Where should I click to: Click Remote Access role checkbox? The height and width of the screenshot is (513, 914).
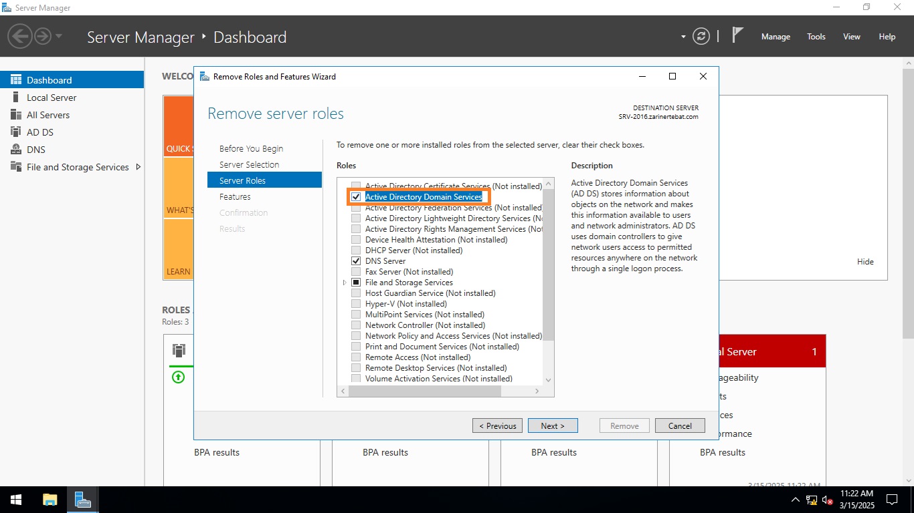[356, 357]
